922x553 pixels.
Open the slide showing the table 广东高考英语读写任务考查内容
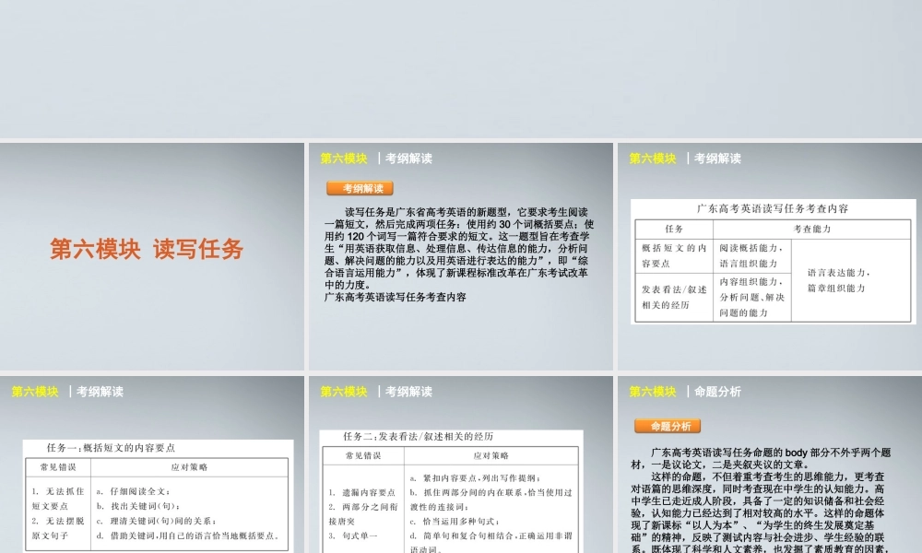770,256
